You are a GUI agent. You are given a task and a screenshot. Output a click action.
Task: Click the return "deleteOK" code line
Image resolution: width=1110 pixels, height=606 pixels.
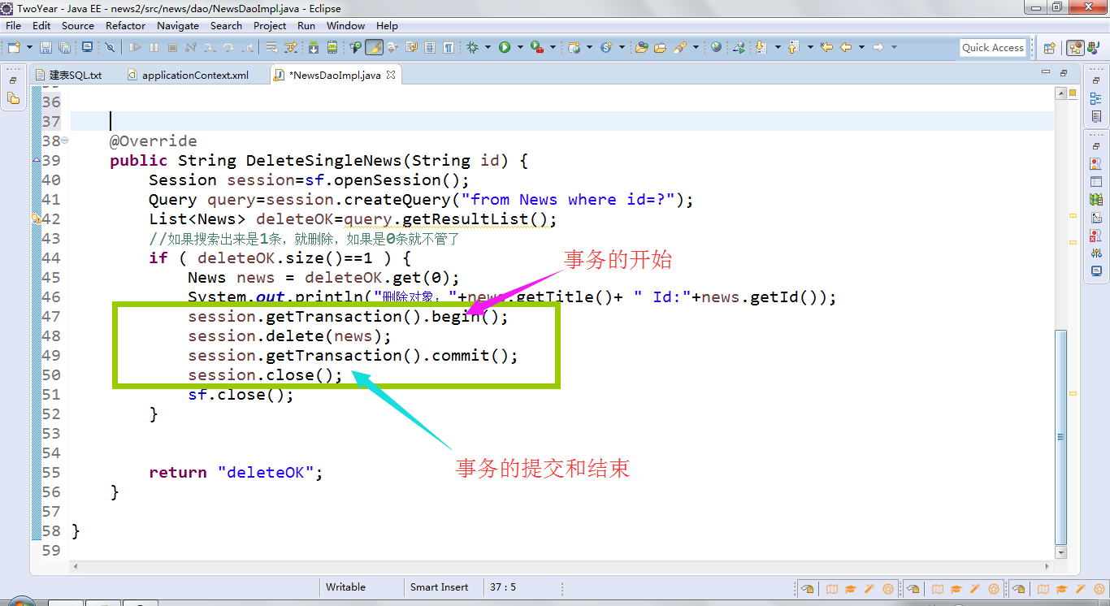236,472
